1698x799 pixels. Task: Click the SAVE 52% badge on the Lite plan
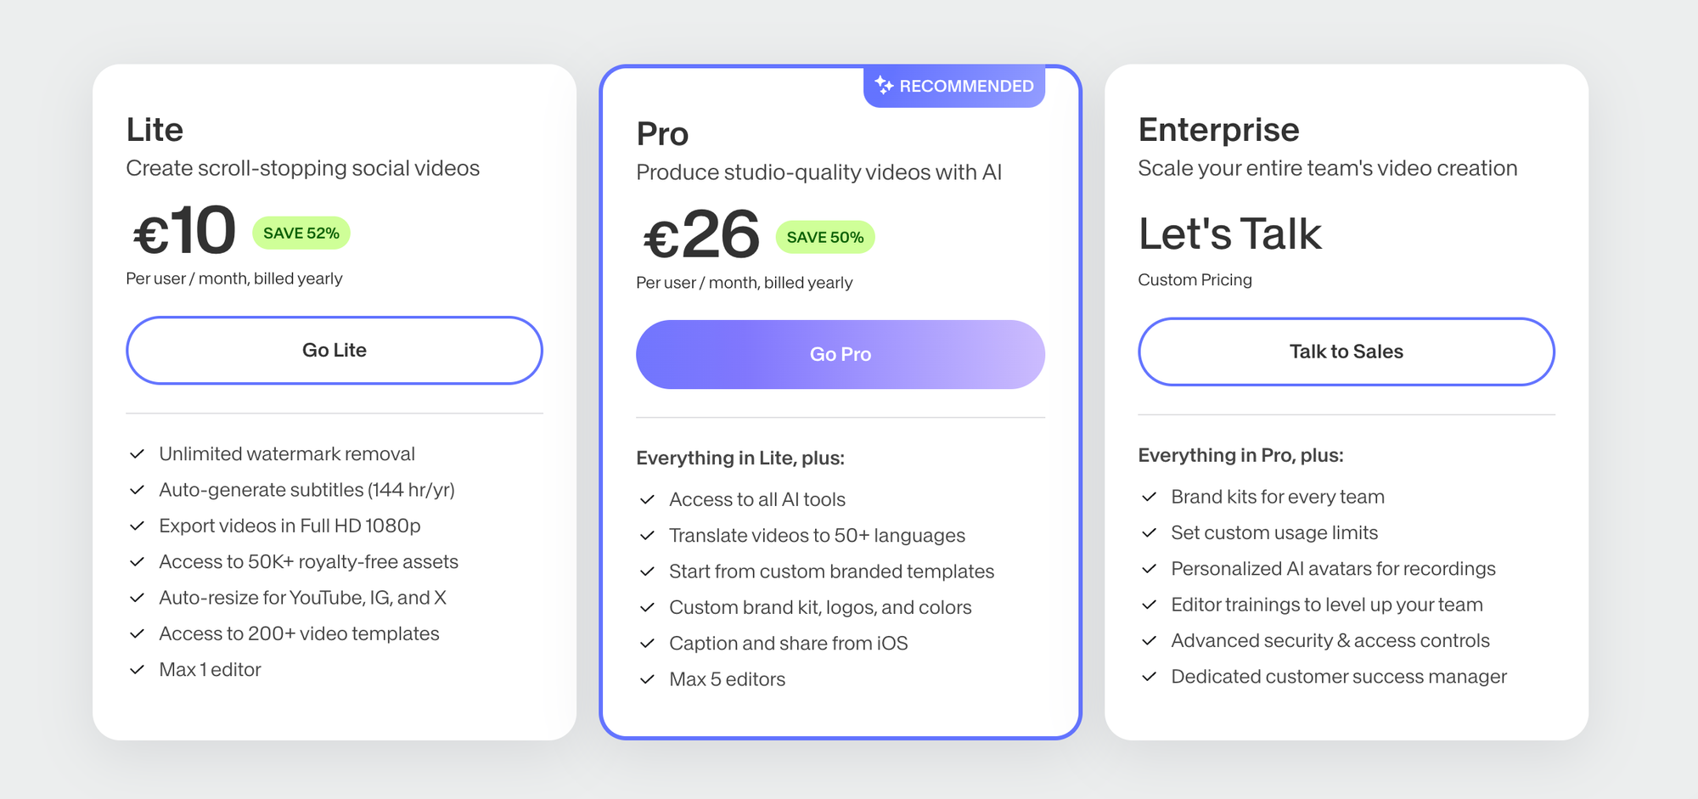301,233
